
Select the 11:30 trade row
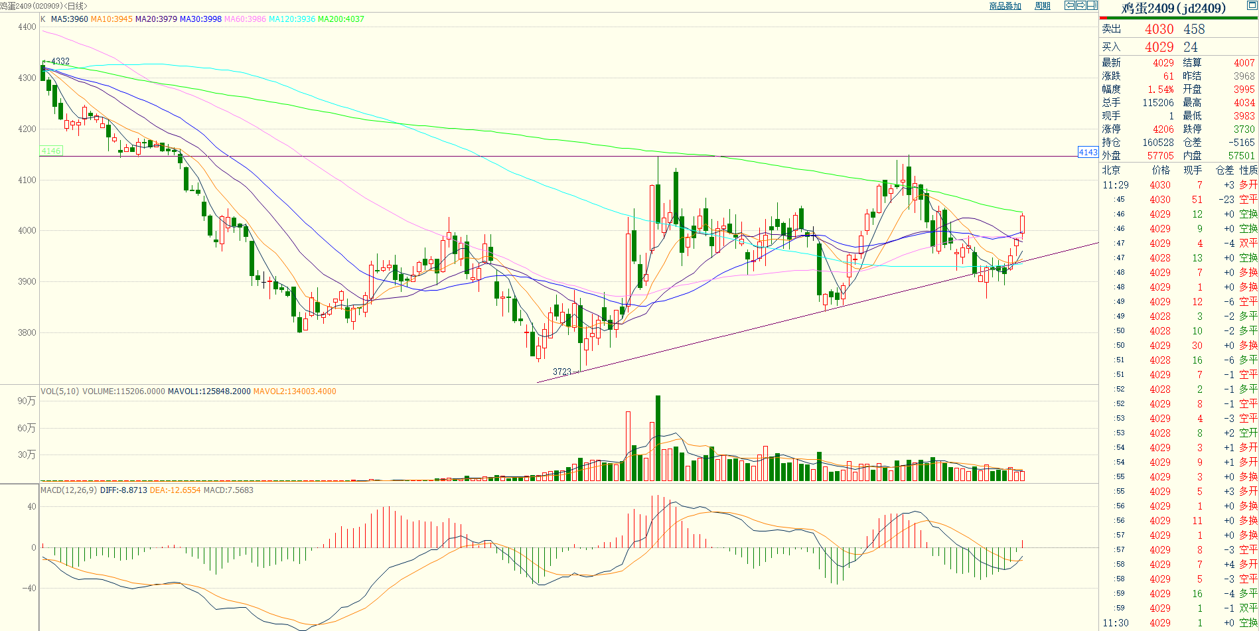pos(1179,623)
